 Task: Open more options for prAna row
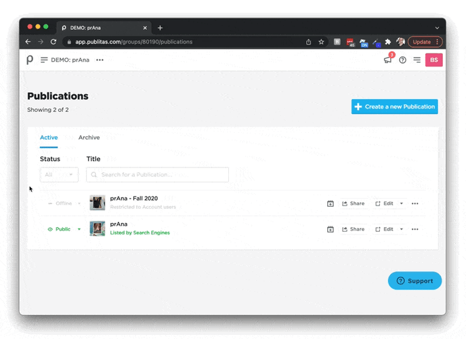coord(415,229)
